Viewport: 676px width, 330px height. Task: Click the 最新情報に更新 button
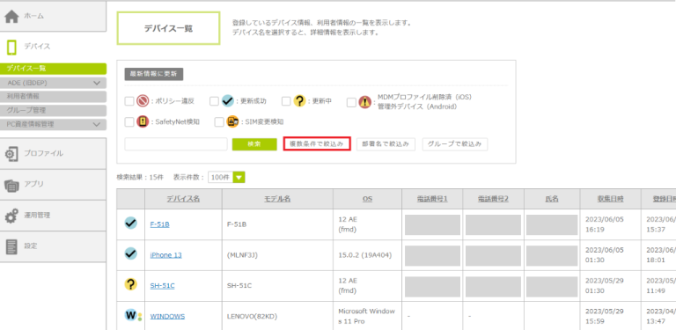[x=154, y=74]
